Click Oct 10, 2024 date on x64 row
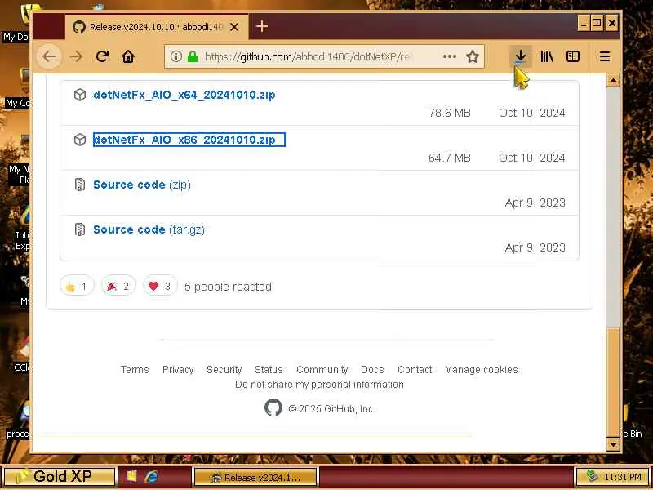Viewport: 653px width, 490px height. [532, 113]
